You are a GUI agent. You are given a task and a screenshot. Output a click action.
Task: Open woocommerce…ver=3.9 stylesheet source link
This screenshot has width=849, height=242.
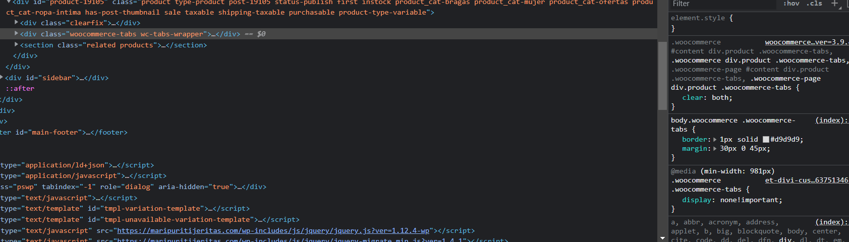(806, 42)
